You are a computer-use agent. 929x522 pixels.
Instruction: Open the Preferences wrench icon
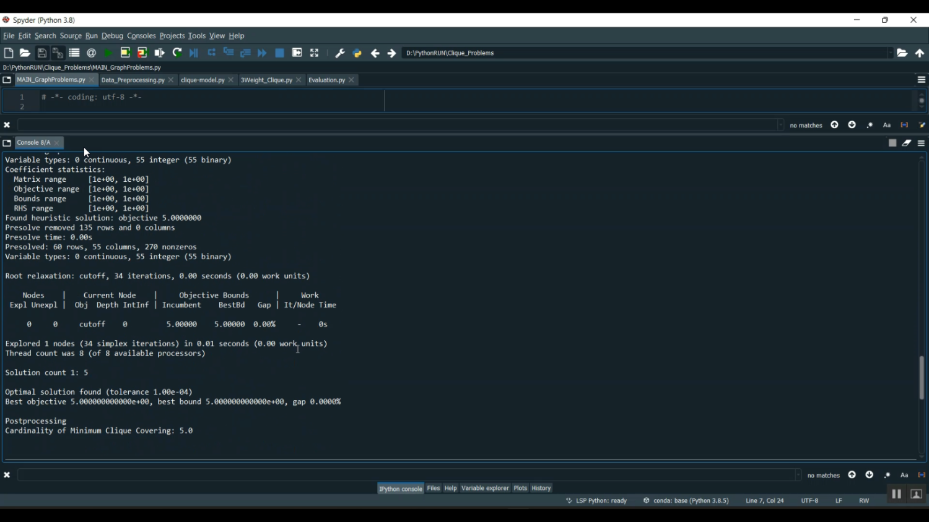click(340, 53)
